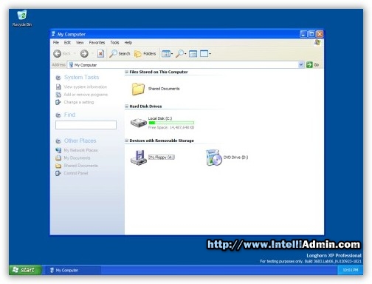Viewport: 372px width, 284px height.
Task: Open the Control Panel link
Action: pos(76,173)
